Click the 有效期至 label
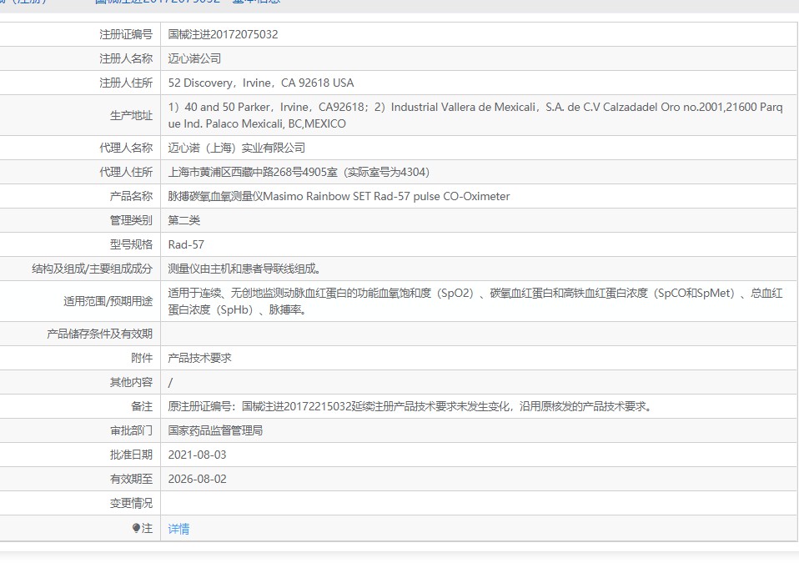 [131, 479]
